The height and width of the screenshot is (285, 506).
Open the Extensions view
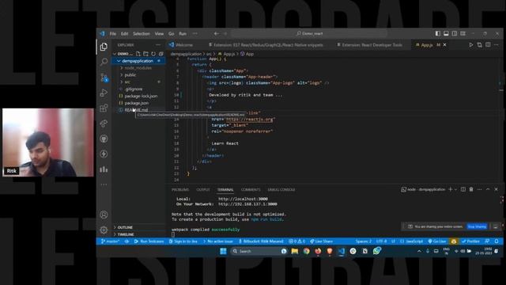pyautogui.click(x=104, y=108)
